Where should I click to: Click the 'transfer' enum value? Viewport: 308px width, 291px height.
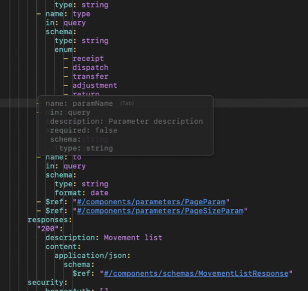90,76
